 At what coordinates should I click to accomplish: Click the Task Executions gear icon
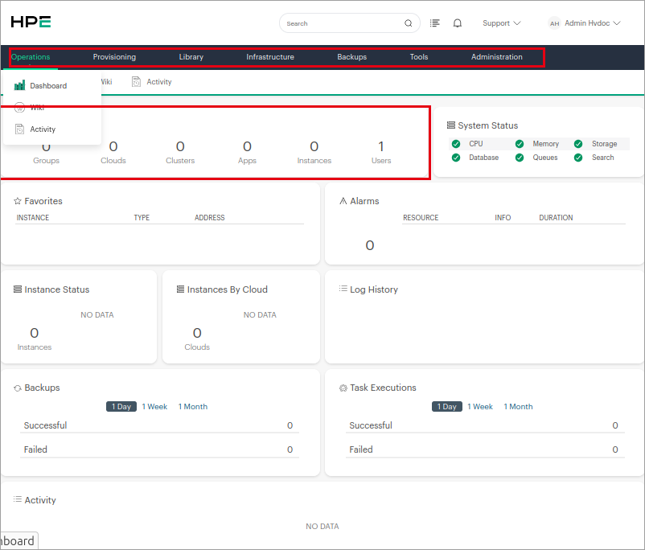pyautogui.click(x=343, y=388)
